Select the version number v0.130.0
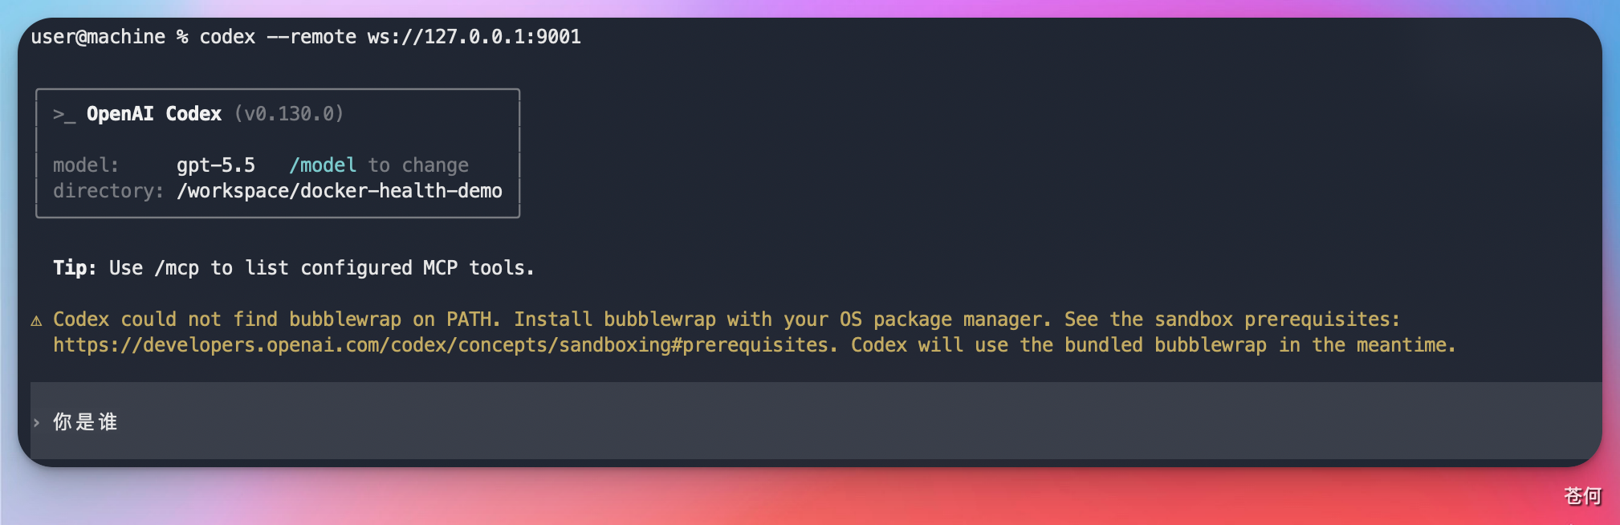Viewport: 1620px width, 525px height. [289, 114]
